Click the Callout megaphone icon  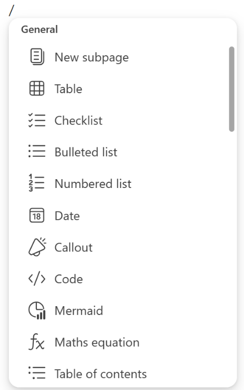click(x=37, y=247)
